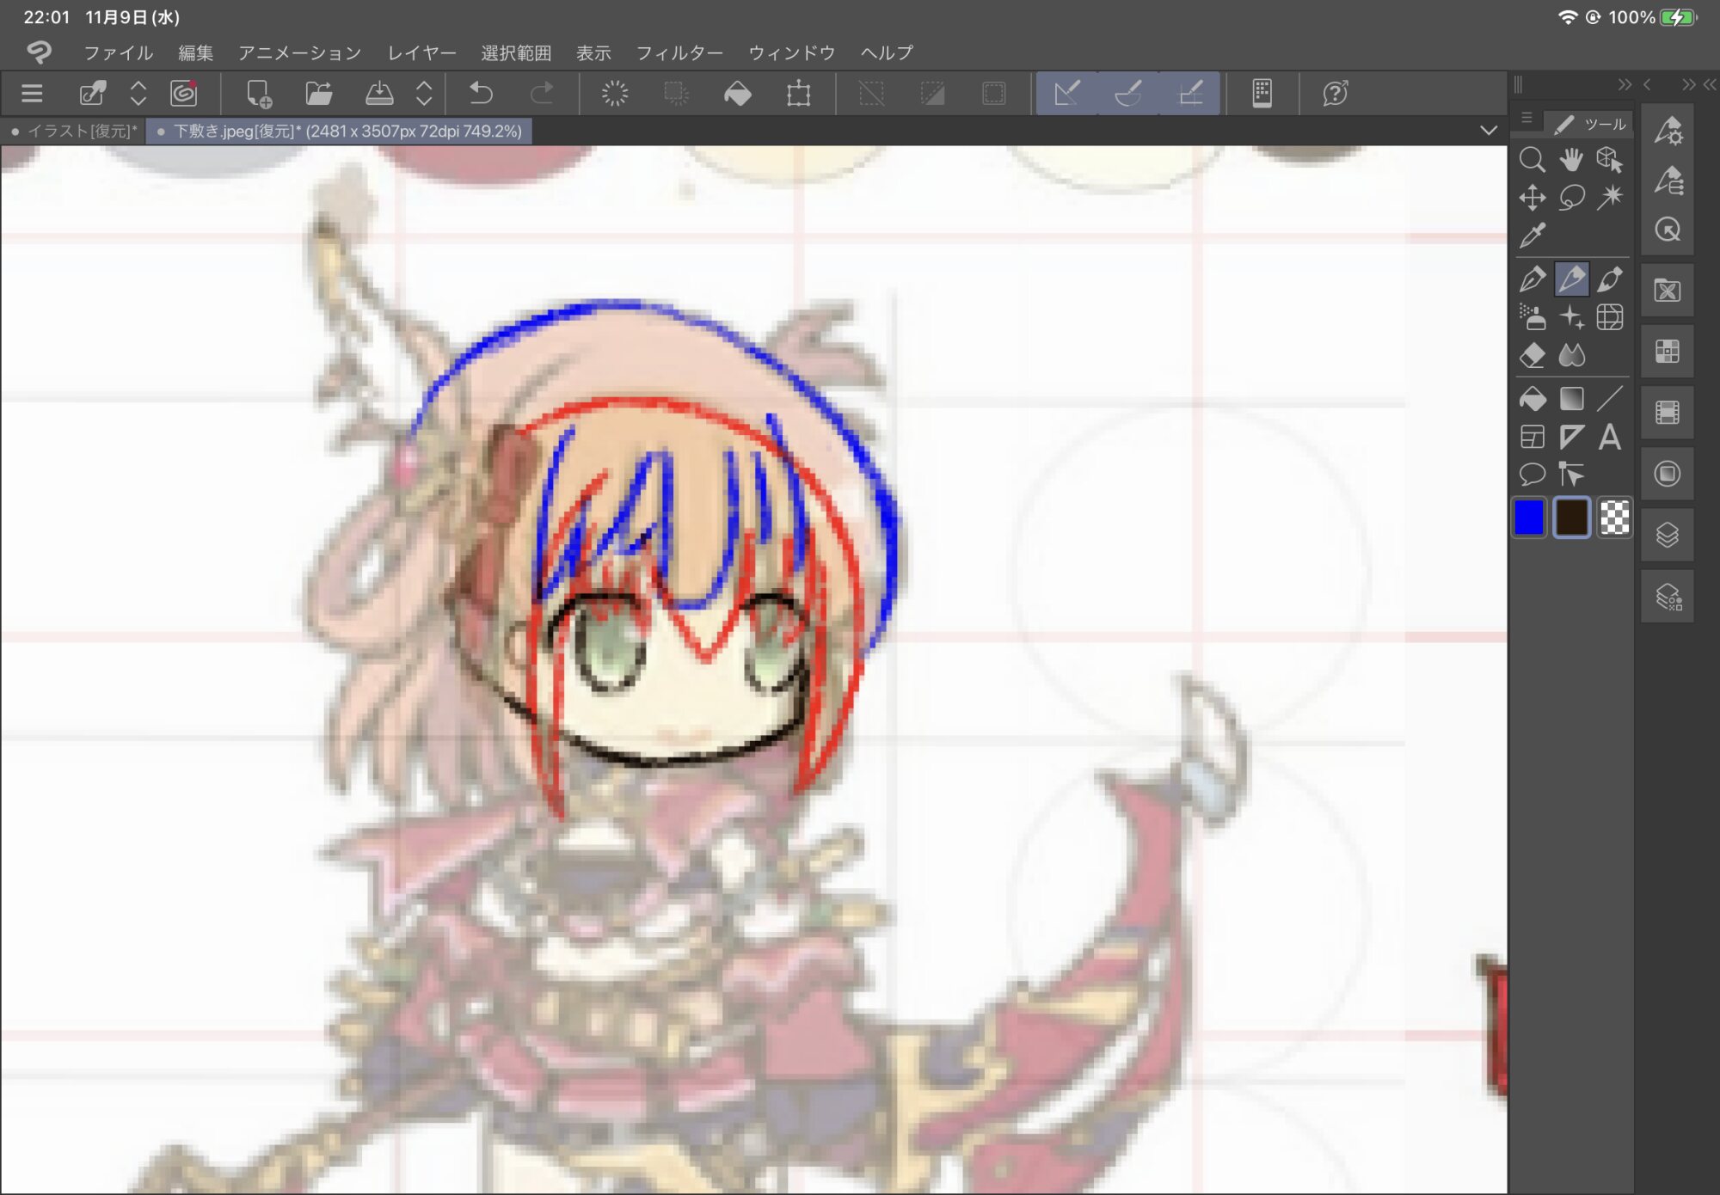Select the Magnifier zoom tool
The width and height of the screenshot is (1720, 1195).
(x=1532, y=159)
